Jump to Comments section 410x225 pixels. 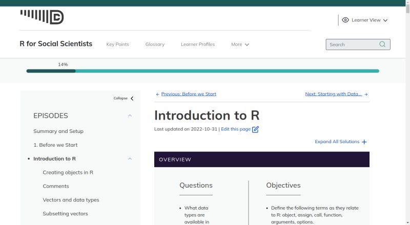tap(56, 186)
